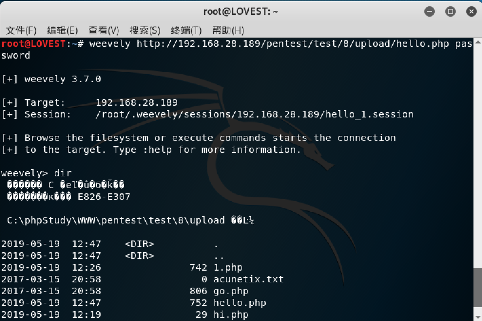Click the 1.php file entry
Viewport: 482px width, 321px height.
(228, 268)
